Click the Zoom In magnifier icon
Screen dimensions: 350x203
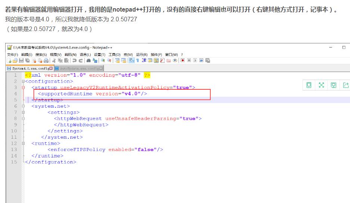103,60
